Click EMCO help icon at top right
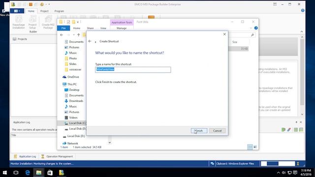Screen dimensions: 315x177 [x=303, y=10]
